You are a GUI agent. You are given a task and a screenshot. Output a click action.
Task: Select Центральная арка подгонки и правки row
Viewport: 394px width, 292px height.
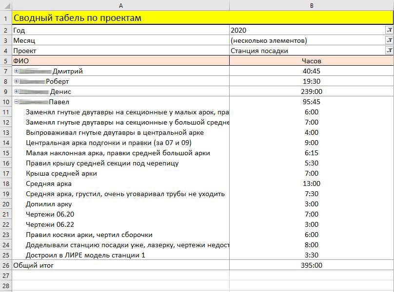click(x=120, y=143)
